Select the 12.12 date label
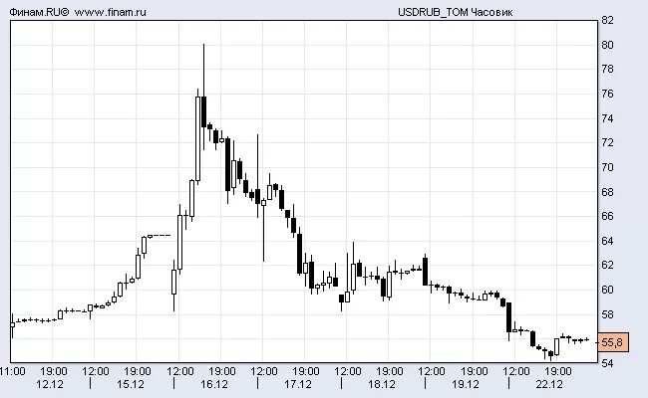This screenshot has width=648, height=398. click(x=50, y=384)
